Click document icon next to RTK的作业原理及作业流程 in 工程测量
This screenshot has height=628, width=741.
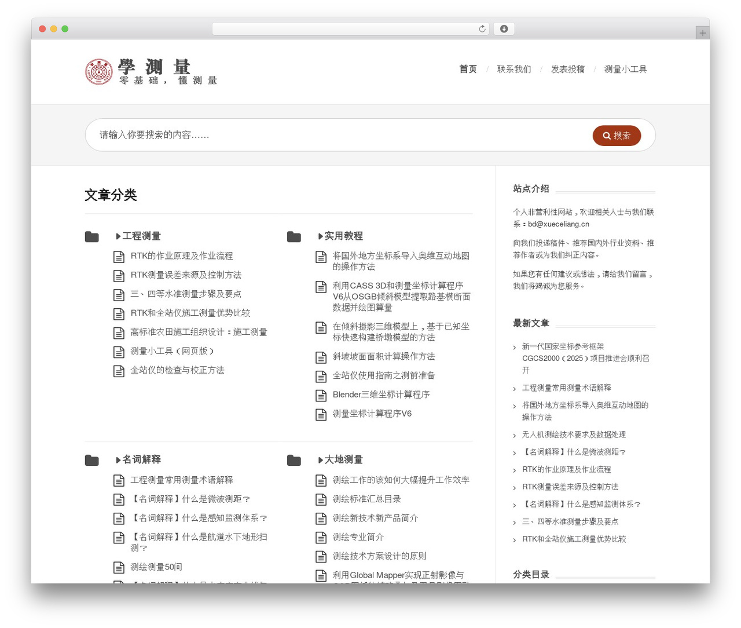click(119, 257)
